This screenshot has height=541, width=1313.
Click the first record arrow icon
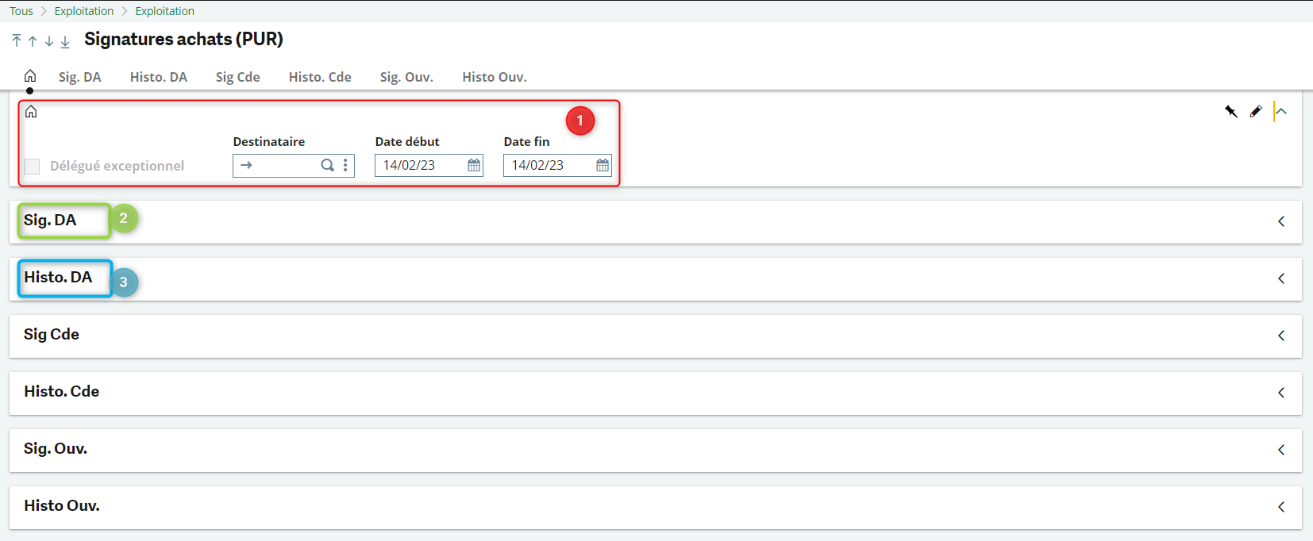17,40
